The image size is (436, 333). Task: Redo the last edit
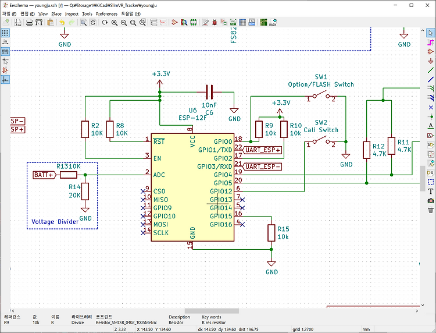pos(72,22)
